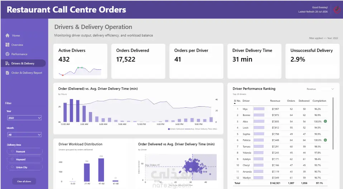
Task: Click the ranking table vertical scrollbar
Action: [333, 123]
